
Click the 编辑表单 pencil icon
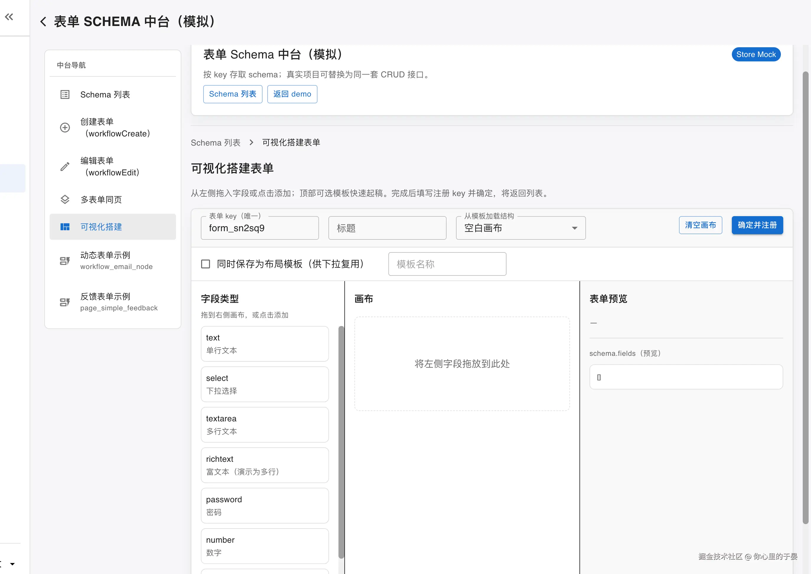point(65,167)
